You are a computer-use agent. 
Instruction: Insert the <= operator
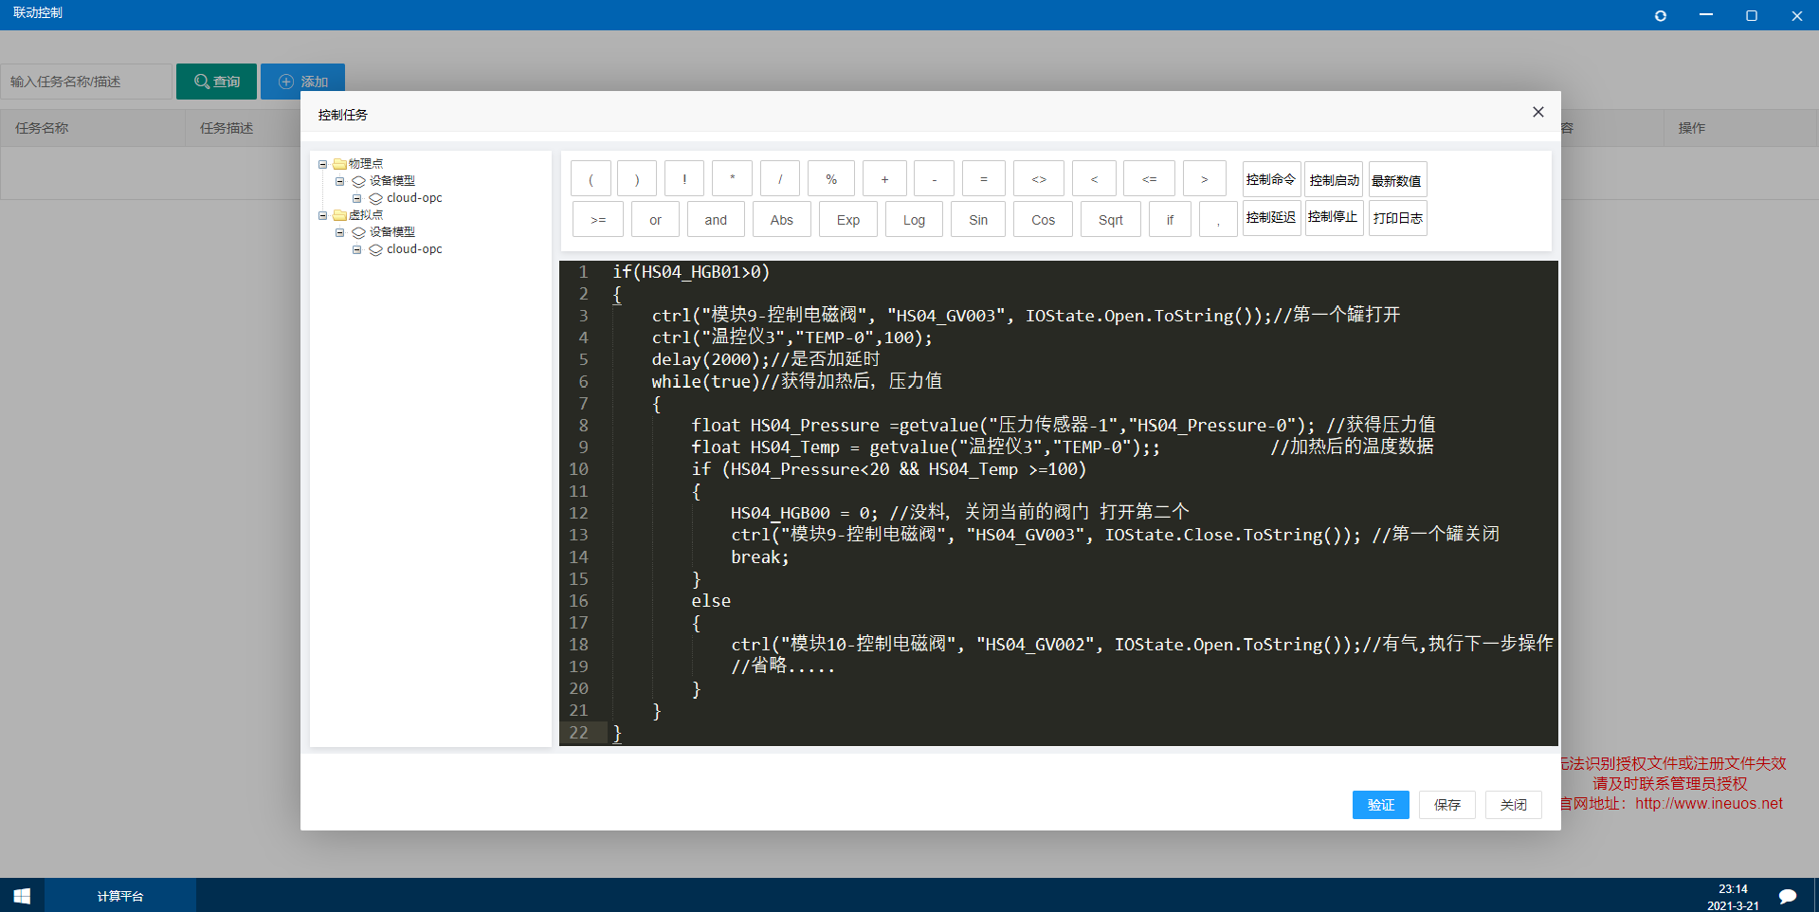[1149, 179]
